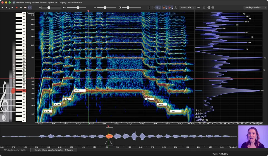The height and width of the screenshot is (156, 268).
Task: Open the play options dropdown arrow
Action: (x=9, y=8)
